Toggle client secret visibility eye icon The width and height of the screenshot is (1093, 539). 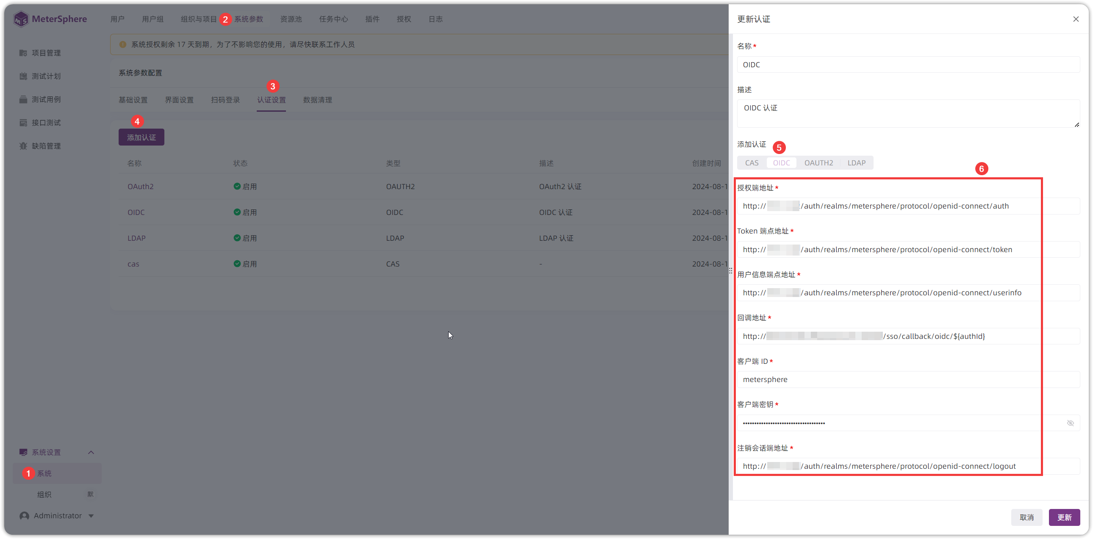tap(1070, 423)
